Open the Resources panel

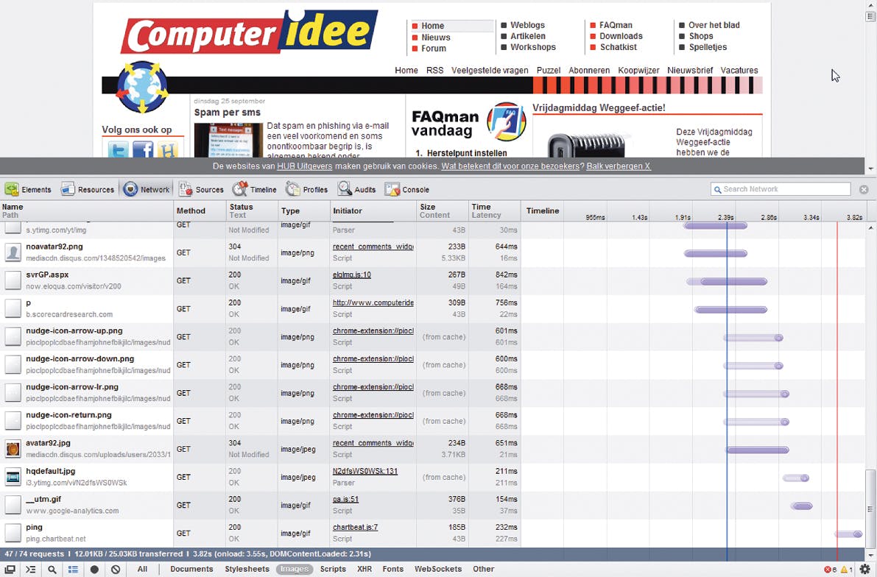click(87, 190)
